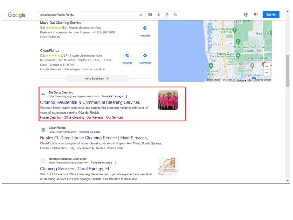Open the Our Reviews sitelink

(95, 118)
